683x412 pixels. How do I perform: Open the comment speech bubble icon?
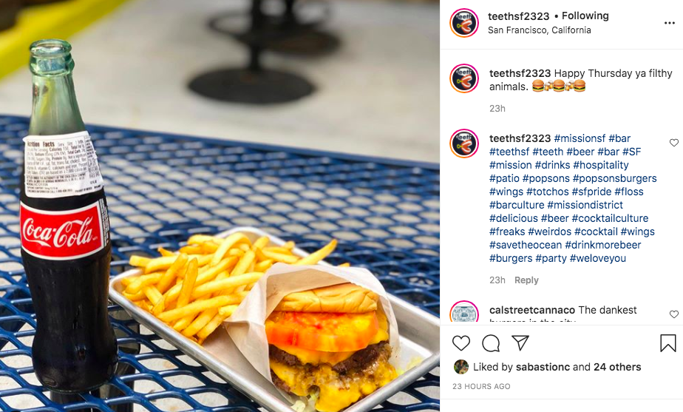pos(491,343)
